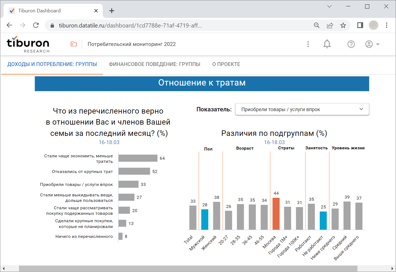The image size is (396, 272).
Task: Open Chrome three-dot settings menu
Action: point(387,25)
